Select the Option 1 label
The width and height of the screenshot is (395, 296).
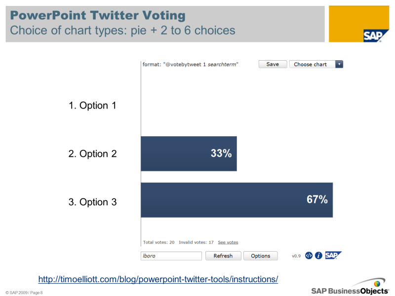(x=92, y=105)
